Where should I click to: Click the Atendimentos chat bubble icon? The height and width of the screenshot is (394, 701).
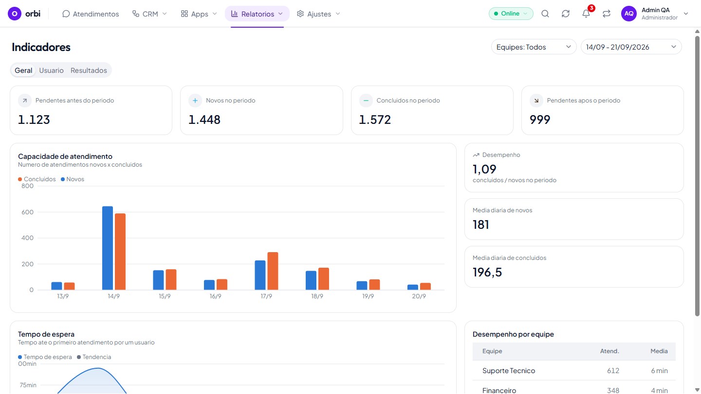[x=66, y=14]
